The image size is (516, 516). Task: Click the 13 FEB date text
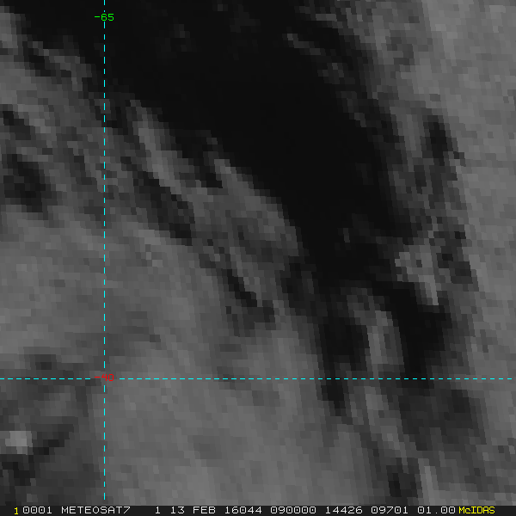pyautogui.click(x=193, y=510)
